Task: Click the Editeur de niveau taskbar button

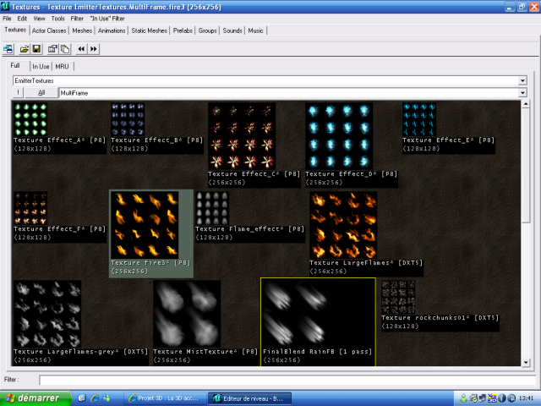Action: coord(250,398)
